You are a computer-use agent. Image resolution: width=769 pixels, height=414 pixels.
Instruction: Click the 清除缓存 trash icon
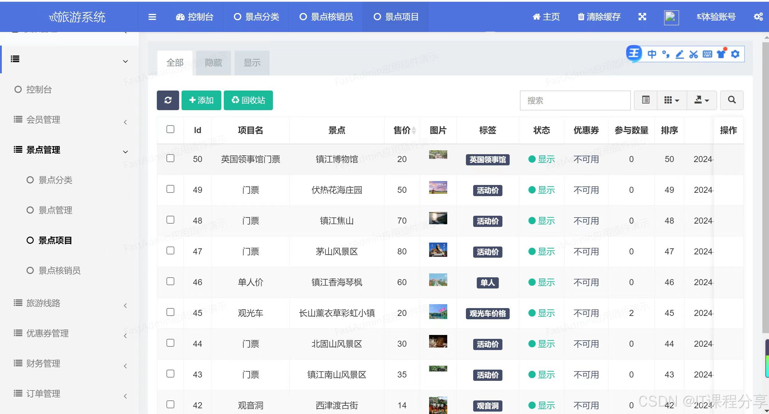[x=581, y=17]
